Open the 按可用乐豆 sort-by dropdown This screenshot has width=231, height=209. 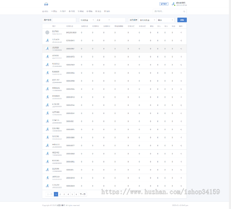pos(147,20)
